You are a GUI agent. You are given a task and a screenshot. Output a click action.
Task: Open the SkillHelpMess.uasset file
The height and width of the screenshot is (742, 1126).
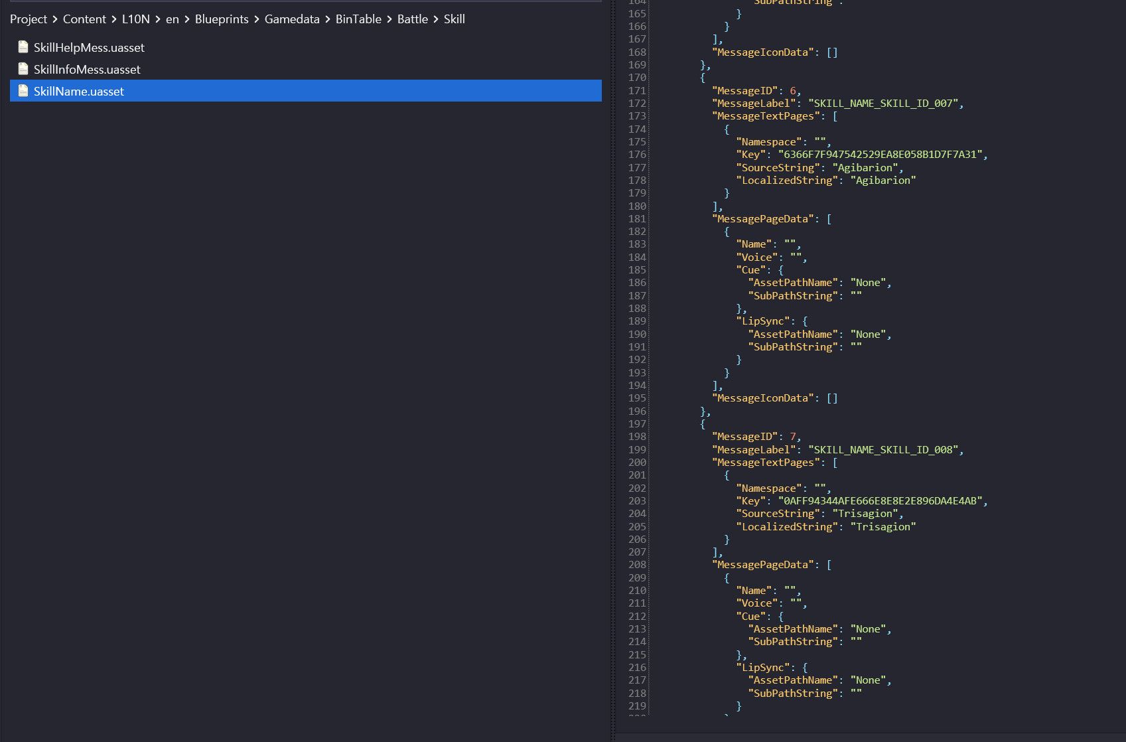pyautogui.click(x=306, y=47)
